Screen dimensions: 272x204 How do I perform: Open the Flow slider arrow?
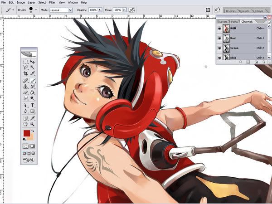point(124,10)
